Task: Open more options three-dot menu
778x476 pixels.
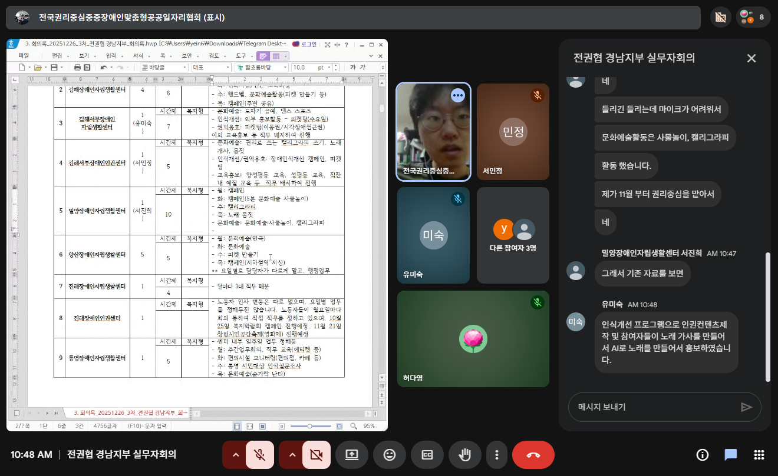Action: (497, 455)
